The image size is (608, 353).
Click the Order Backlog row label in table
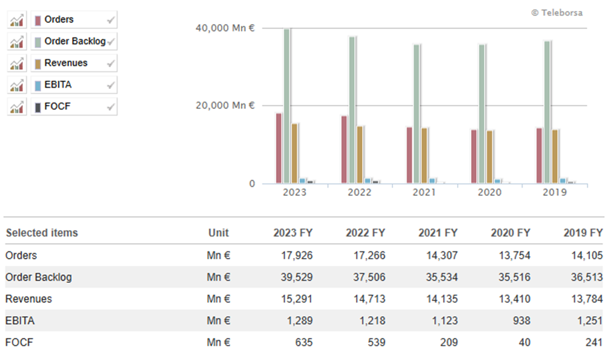click(x=39, y=277)
